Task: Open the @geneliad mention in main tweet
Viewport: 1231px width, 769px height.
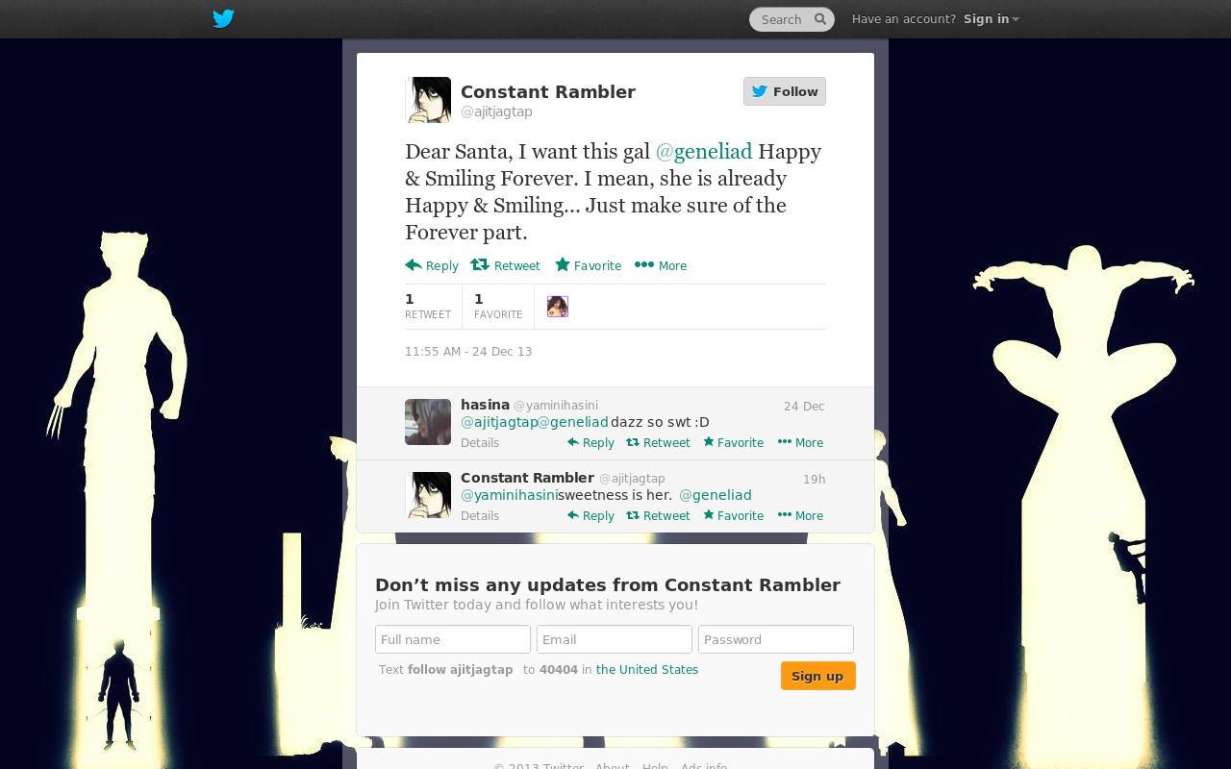Action: click(x=704, y=152)
